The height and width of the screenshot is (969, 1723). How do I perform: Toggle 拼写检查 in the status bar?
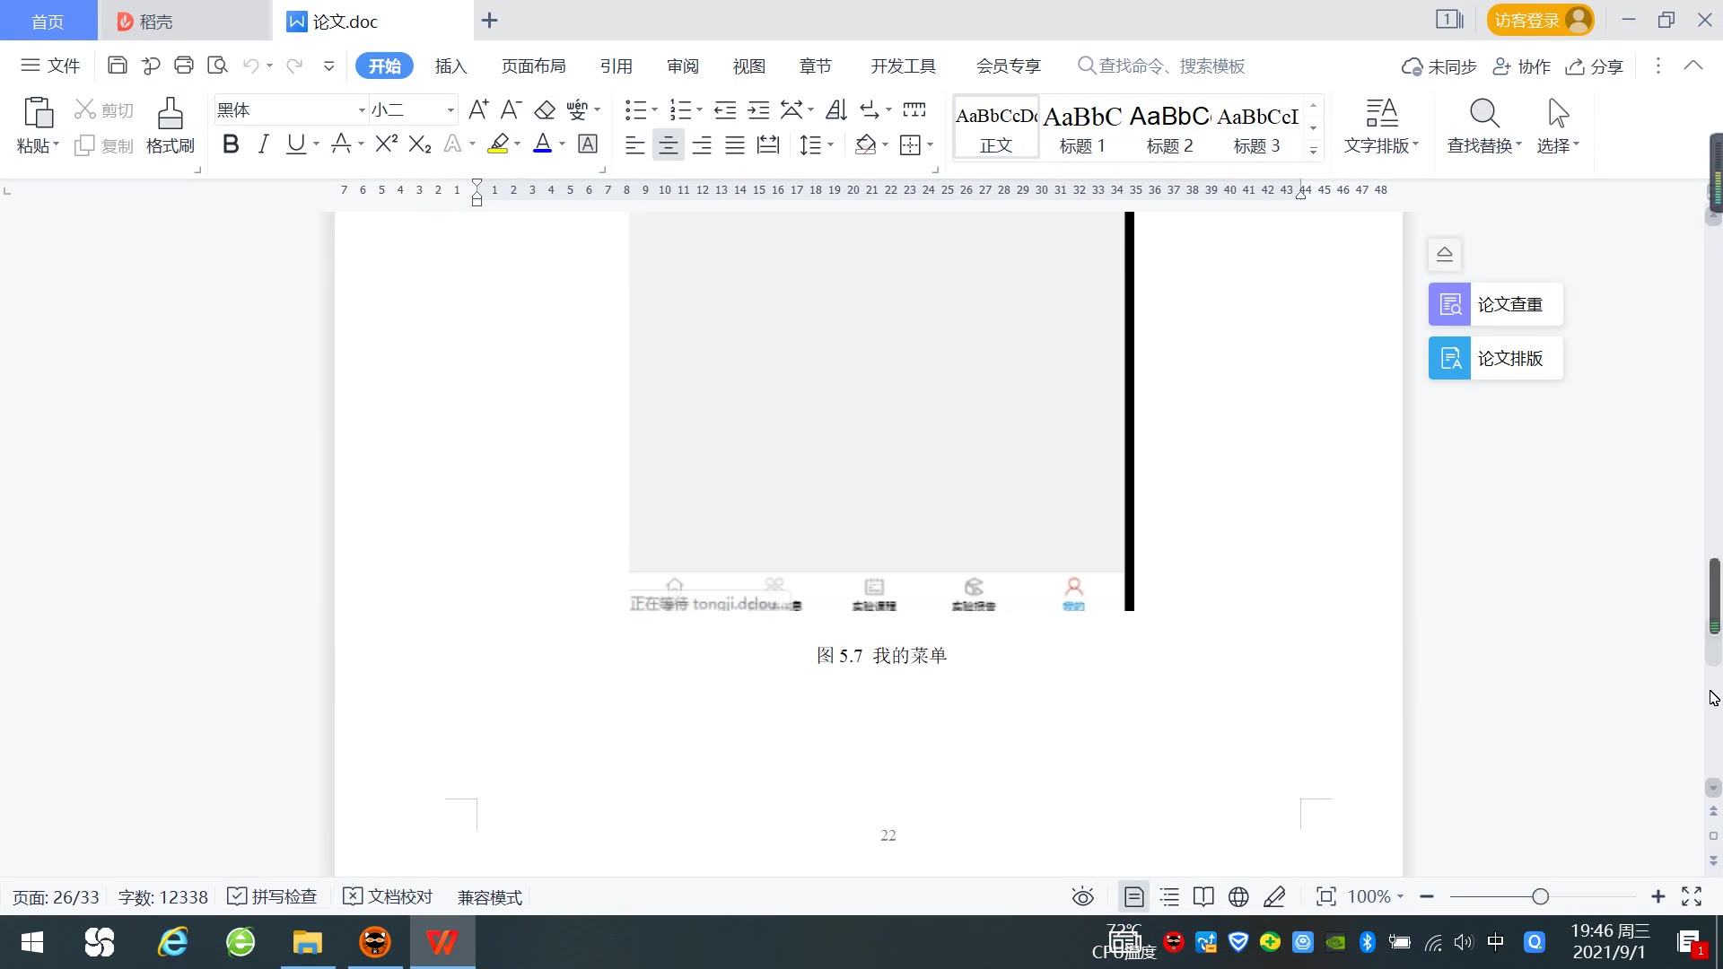(x=273, y=897)
